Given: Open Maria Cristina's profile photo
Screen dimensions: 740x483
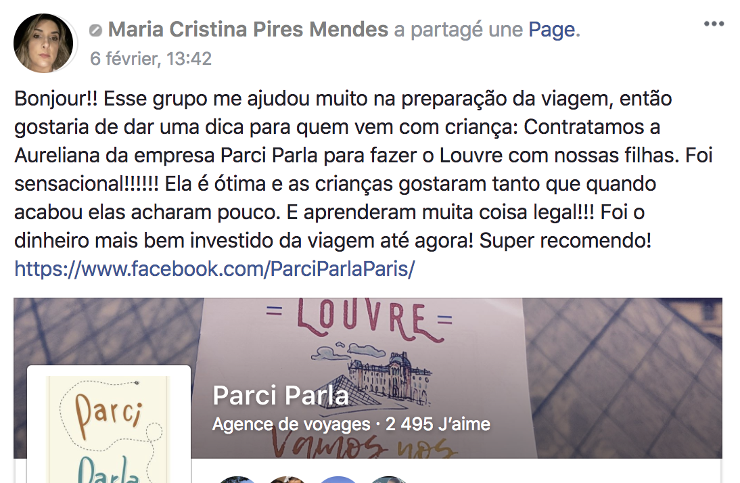Looking at the screenshot, I should pyautogui.click(x=43, y=43).
